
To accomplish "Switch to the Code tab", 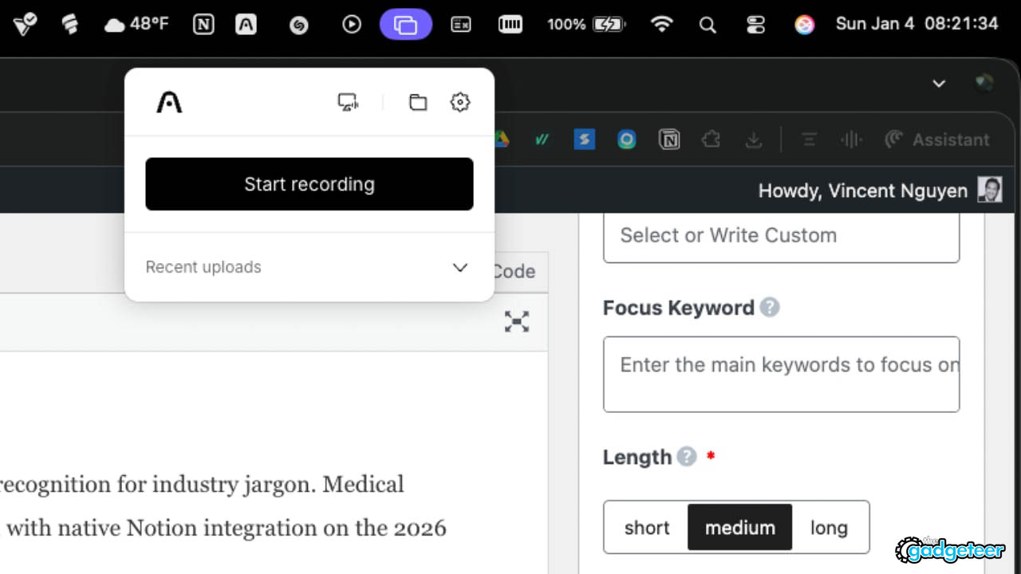I will 514,271.
